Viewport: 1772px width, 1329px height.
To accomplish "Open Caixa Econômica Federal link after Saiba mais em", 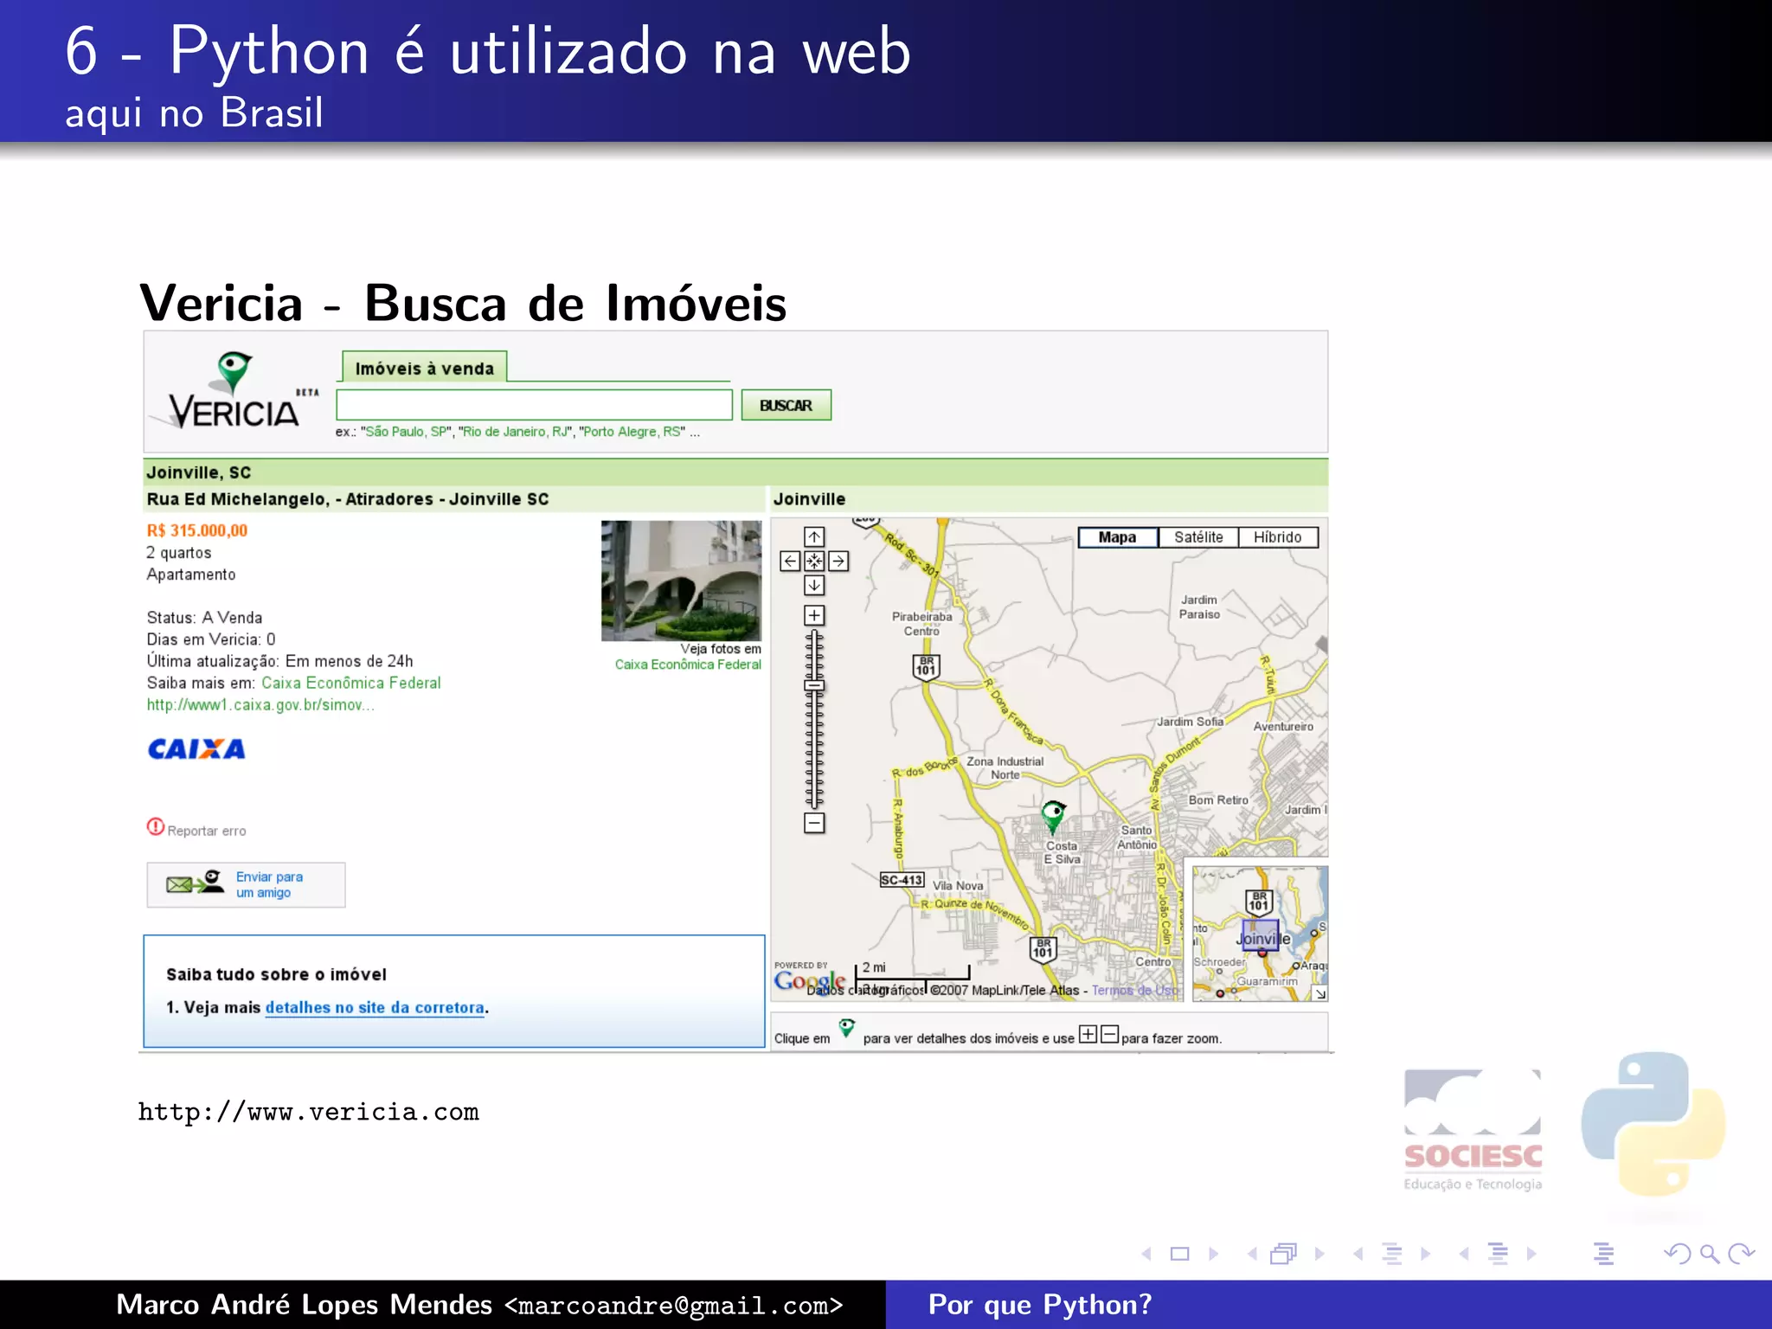I will 351,683.
